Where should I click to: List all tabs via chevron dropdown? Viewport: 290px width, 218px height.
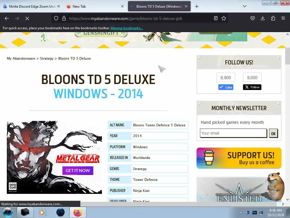click(x=244, y=6)
